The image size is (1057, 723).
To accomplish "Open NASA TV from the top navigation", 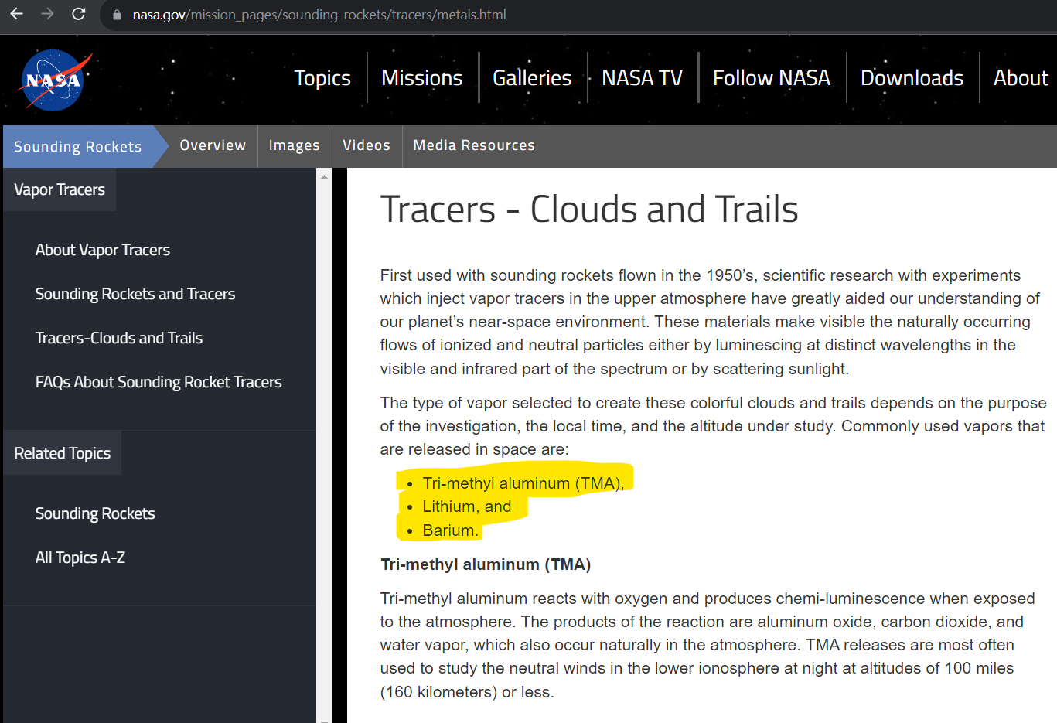I will tap(642, 78).
